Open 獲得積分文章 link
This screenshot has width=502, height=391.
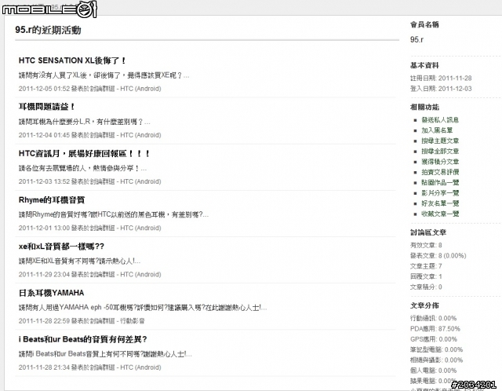(x=440, y=162)
